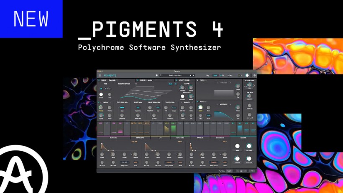This screenshot has height=193, width=343.
Task: Open the LFO modulation tab
Action: click(x=160, y=137)
